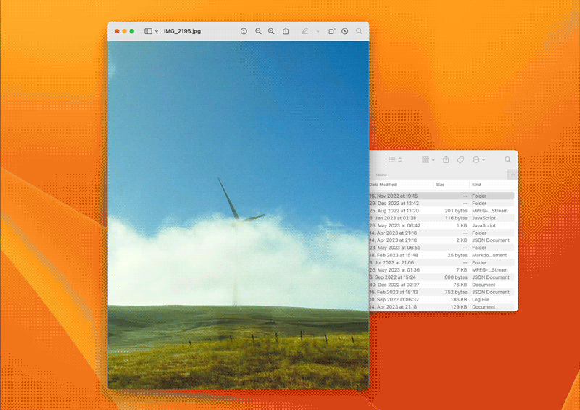The width and height of the screenshot is (580, 410).
Task: Click the highlight pencil tool in Preview
Action: [304, 31]
